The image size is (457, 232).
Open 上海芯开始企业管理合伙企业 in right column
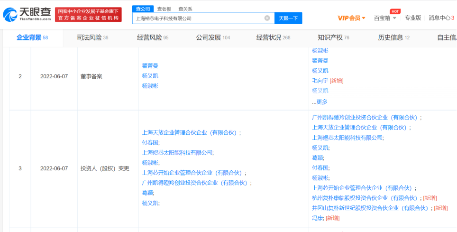pyautogui.click(x=363, y=188)
